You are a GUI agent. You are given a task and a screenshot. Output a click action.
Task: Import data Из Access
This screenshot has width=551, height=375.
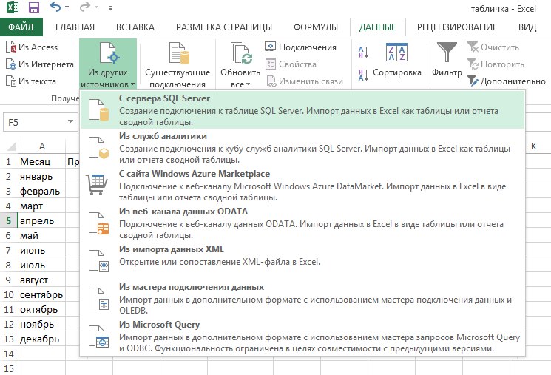pos(32,47)
